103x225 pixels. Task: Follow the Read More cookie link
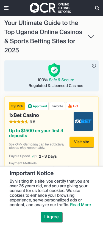pos(80,205)
